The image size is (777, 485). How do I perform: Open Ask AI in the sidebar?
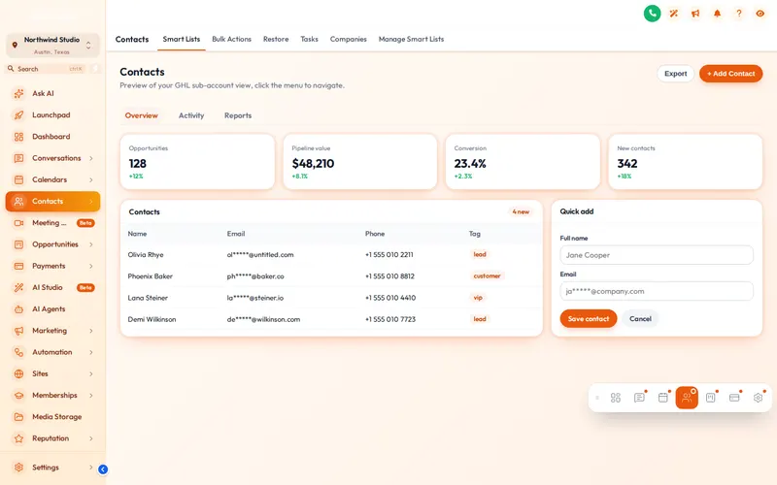pos(52,93)
